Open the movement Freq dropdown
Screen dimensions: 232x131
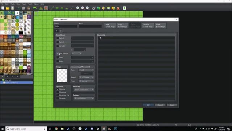coord(86,81)
